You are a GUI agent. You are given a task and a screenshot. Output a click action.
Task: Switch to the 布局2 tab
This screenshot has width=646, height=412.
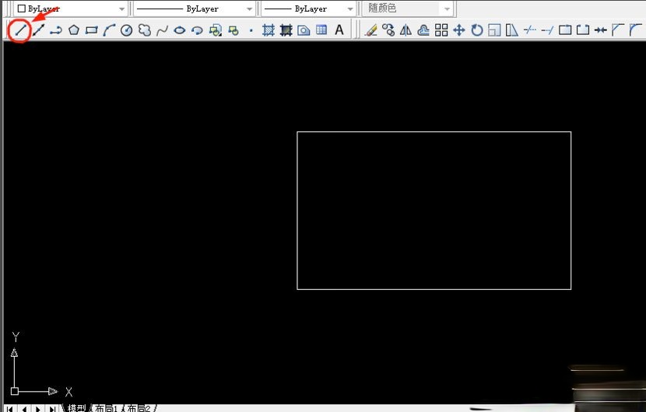139,408
